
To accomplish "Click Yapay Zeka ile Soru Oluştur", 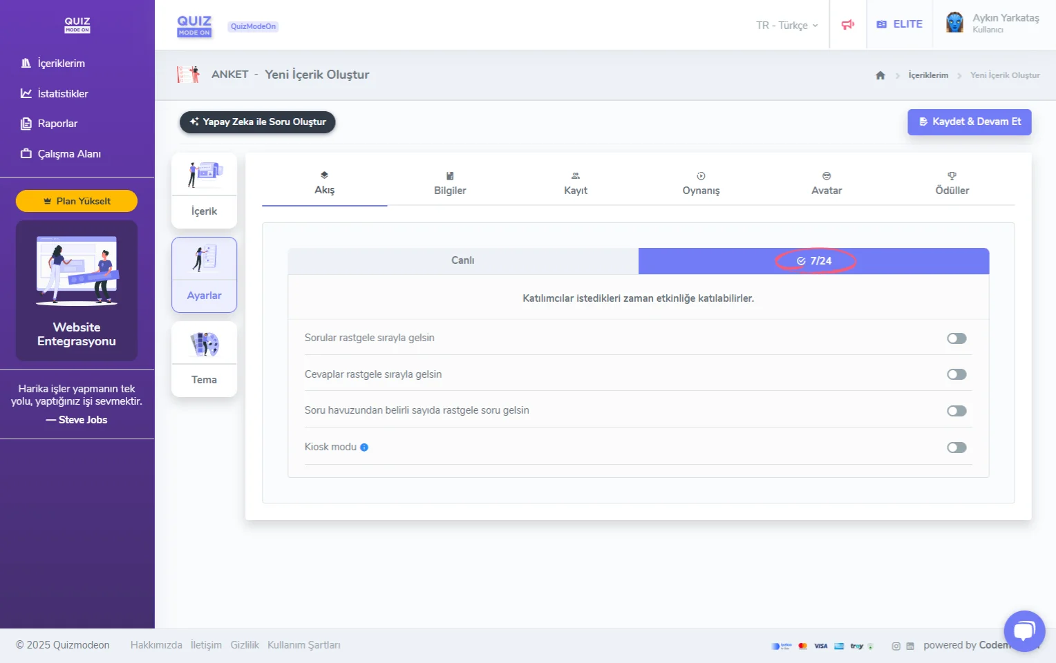I will click(257, 122).
